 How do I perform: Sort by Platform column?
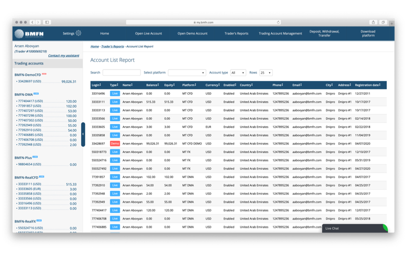[189, 85]
